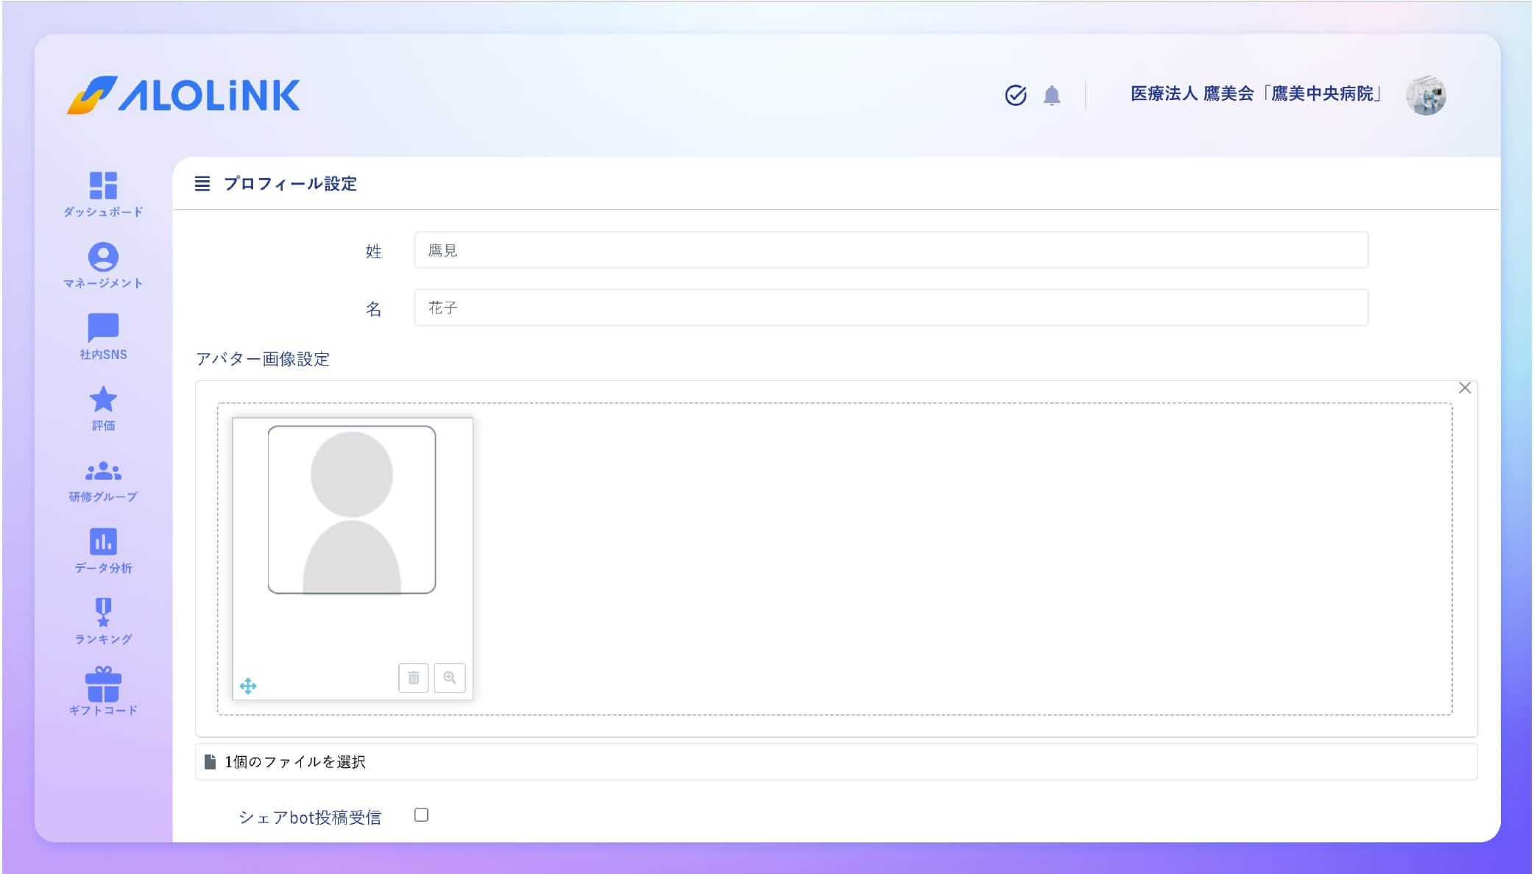The image size is (1534, 874).
Task: Click the hospital organization name in header
Action: click(1256, 94)
